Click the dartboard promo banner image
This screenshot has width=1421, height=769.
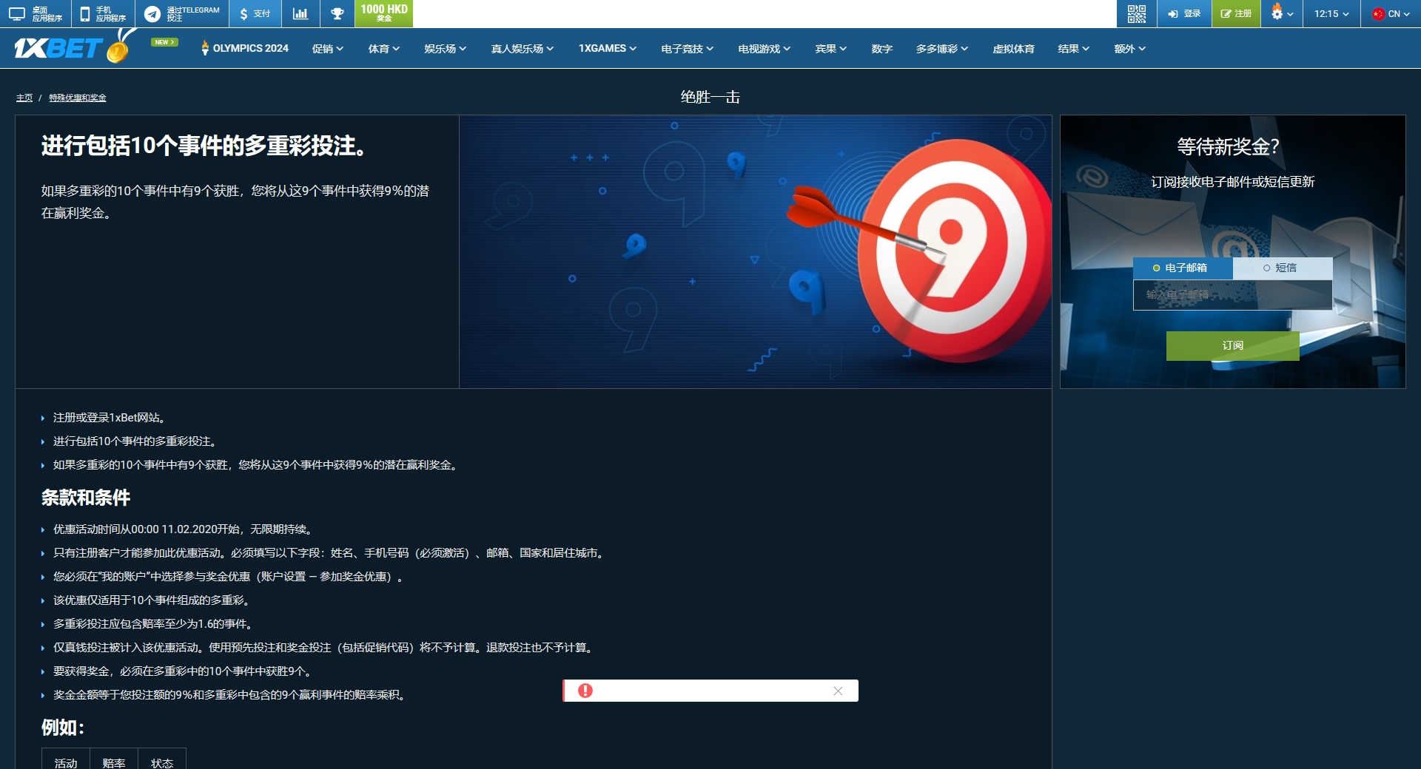[x=755, y=251]
